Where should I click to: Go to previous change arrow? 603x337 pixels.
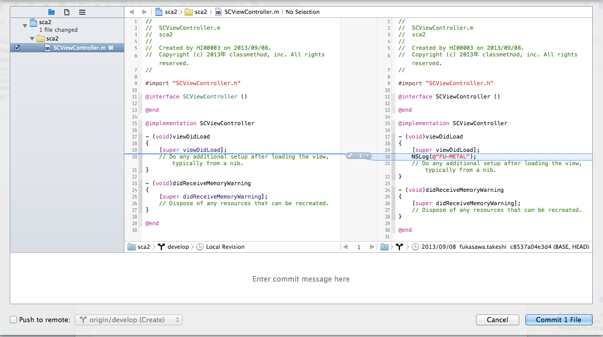(345, 247)
